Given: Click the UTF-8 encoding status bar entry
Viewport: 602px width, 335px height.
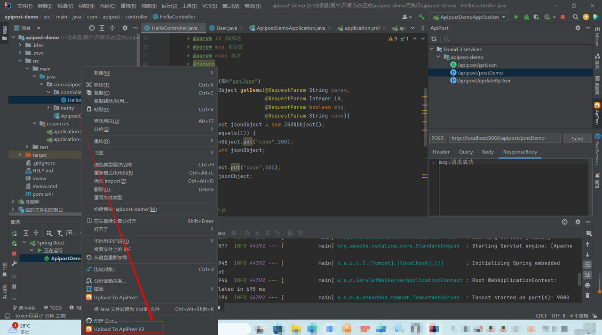Looking at the screenshot, I should point(558,316).
